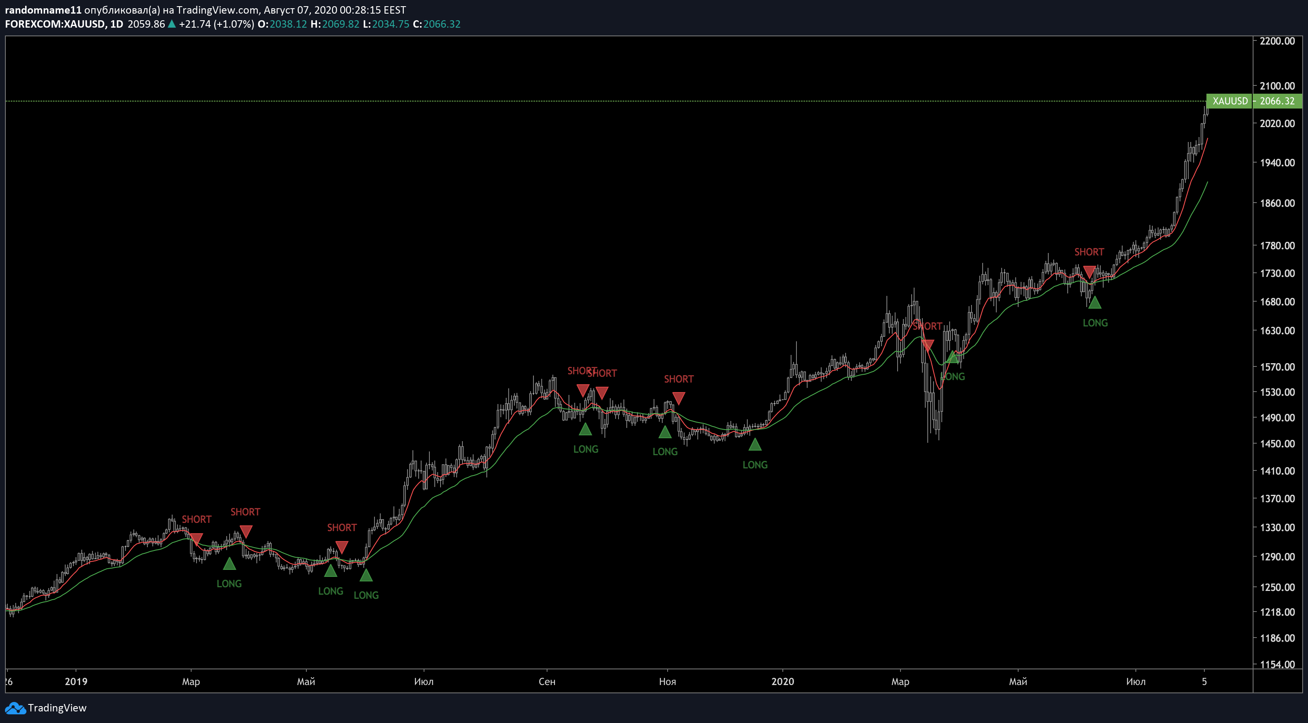This screenshot has width=1308, height=723.
Task: Click the red SHORT triangle of June 2020
Action: click(x=1089, y=272)
